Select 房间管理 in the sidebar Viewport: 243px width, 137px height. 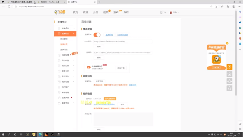click(x=64, y=39)
